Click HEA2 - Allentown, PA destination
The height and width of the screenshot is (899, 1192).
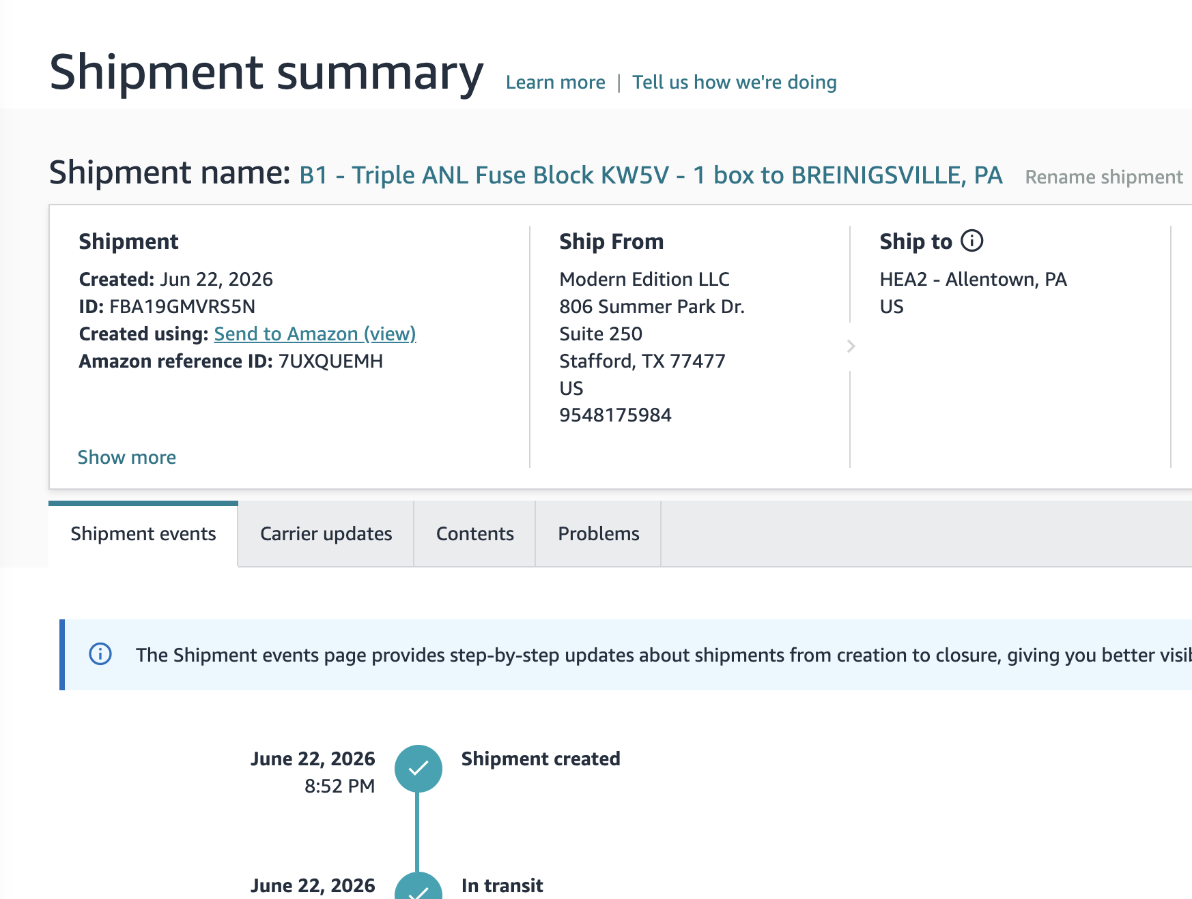click(973, 279)
